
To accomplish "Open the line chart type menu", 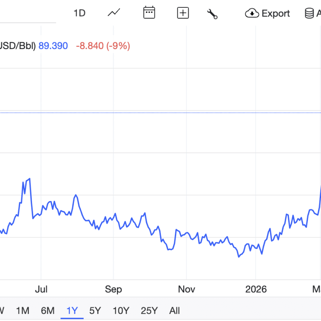I will coord(114,13).
